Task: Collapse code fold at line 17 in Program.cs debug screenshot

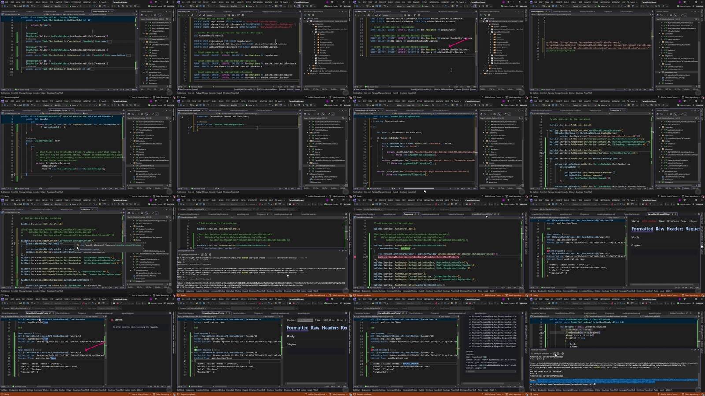Action: click(371, 246)
